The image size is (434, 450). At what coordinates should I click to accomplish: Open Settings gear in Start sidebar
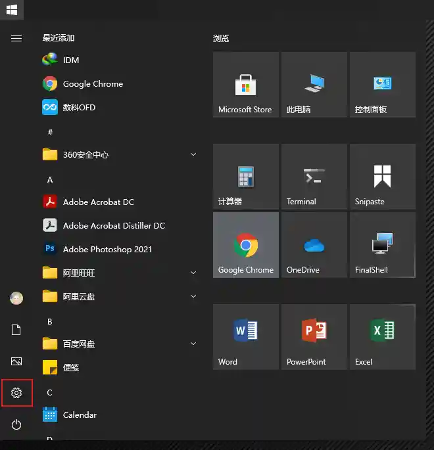16,393
